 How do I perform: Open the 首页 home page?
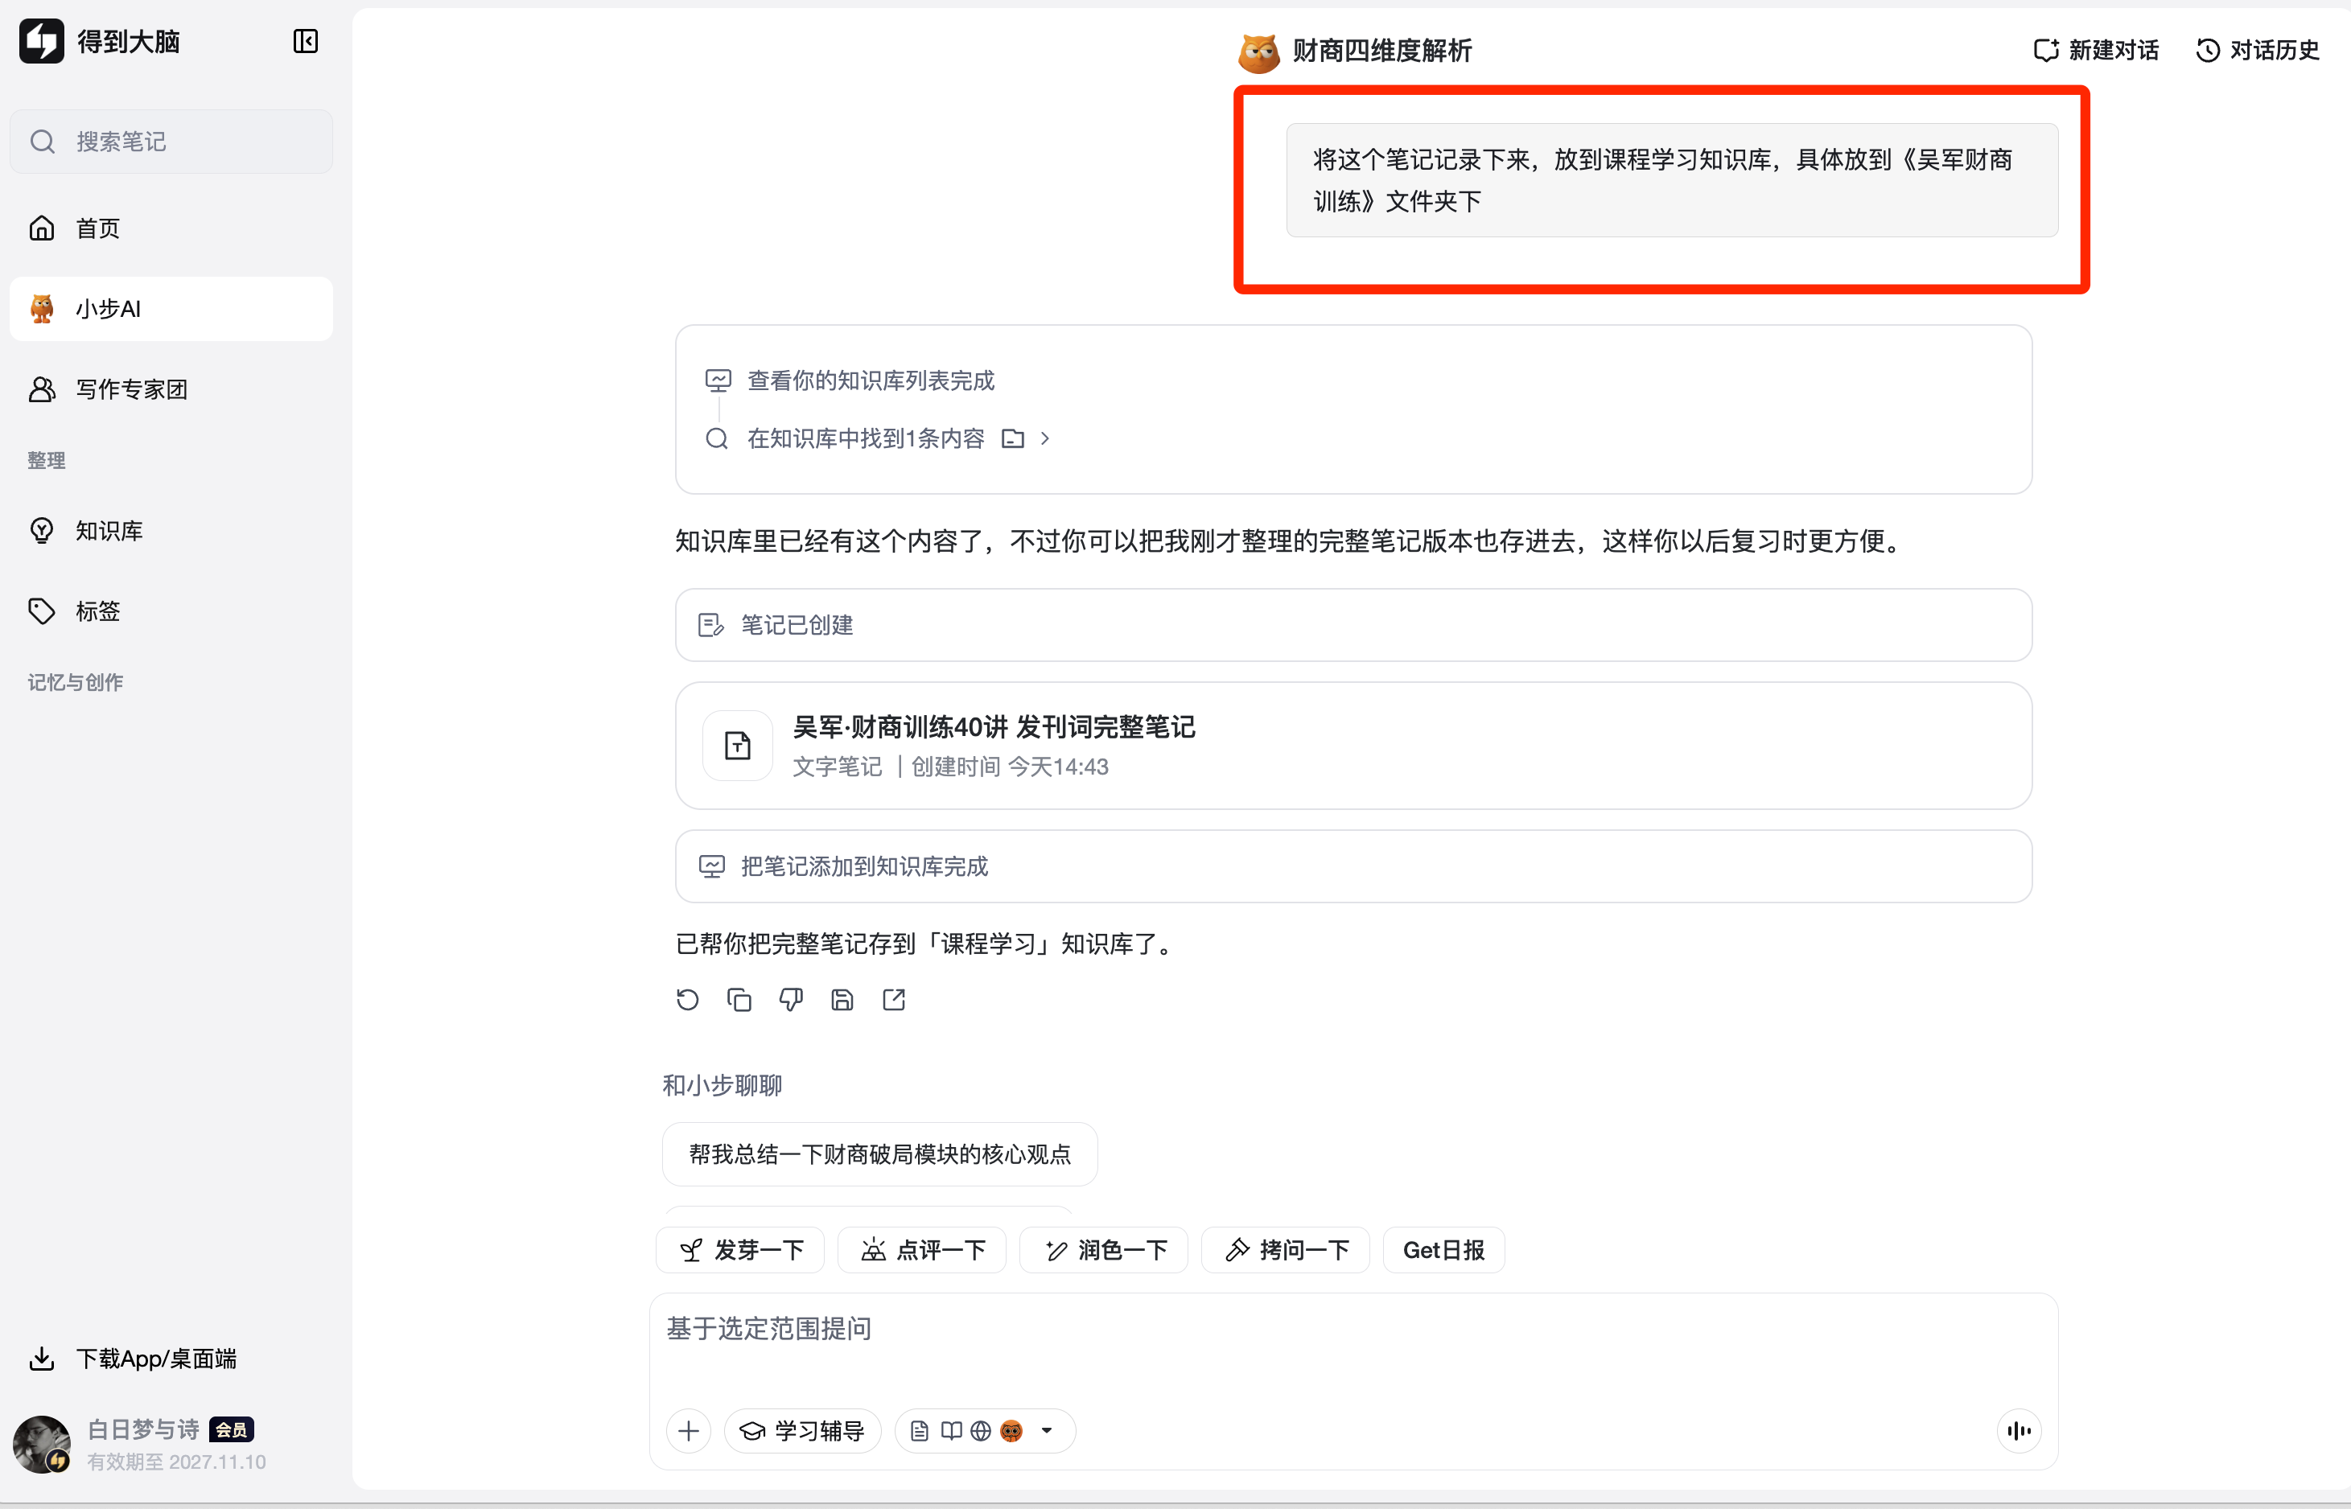click(171, 228)
